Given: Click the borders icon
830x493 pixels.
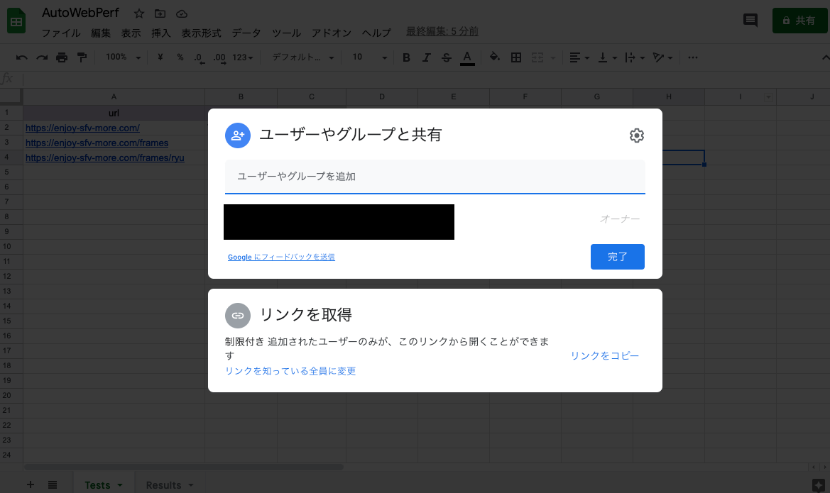Looking at the screenshot, I should click(516, 57).
